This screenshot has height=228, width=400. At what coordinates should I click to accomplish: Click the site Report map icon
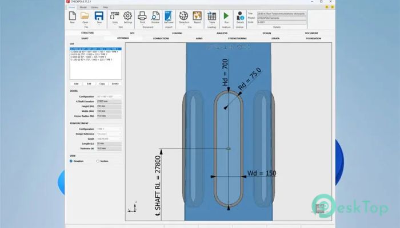click(x=197, y=16)
